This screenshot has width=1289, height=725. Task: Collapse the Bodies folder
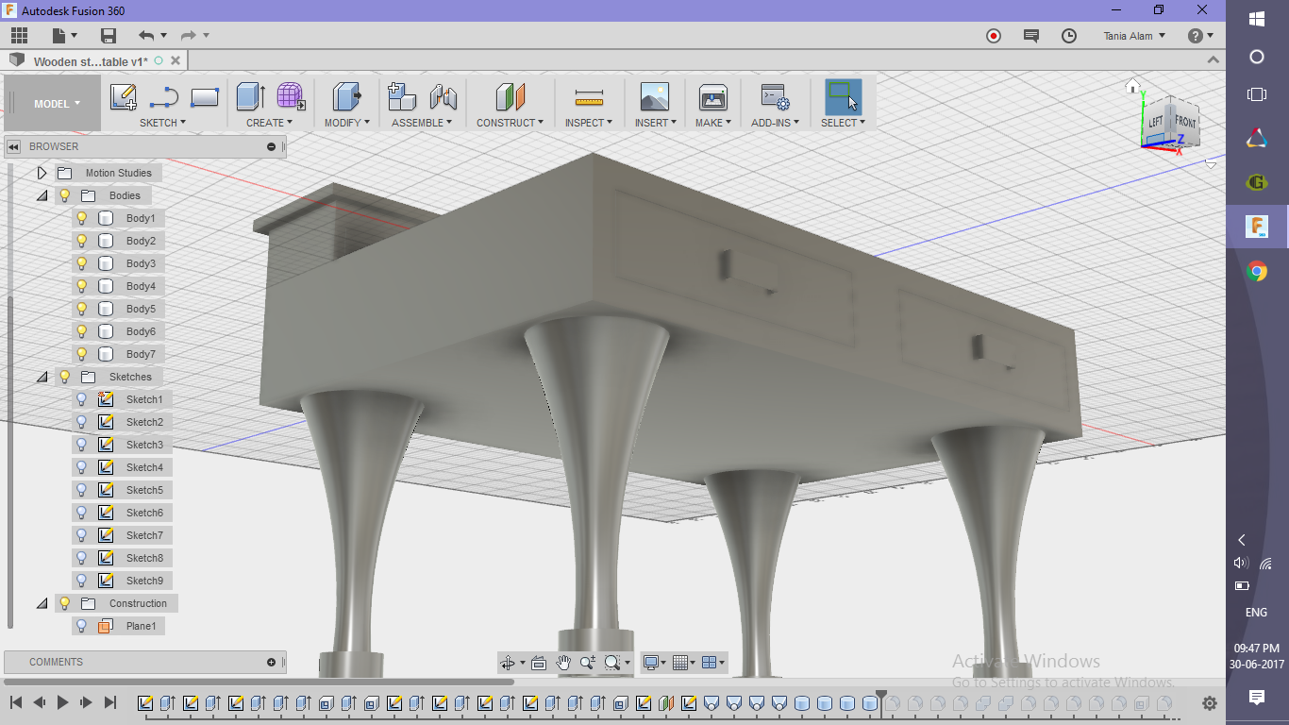tap(42, 195)
